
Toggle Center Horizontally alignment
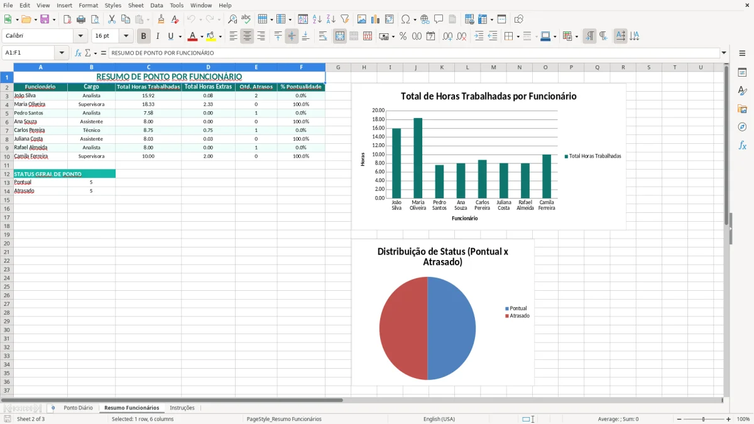point(247,36)
